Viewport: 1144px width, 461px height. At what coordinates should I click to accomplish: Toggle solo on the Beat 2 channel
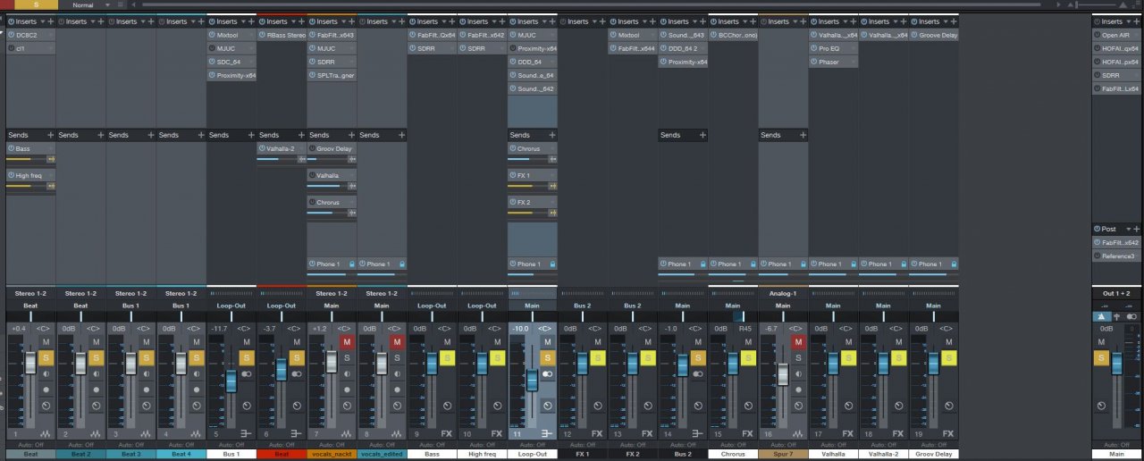click(97, 357)
